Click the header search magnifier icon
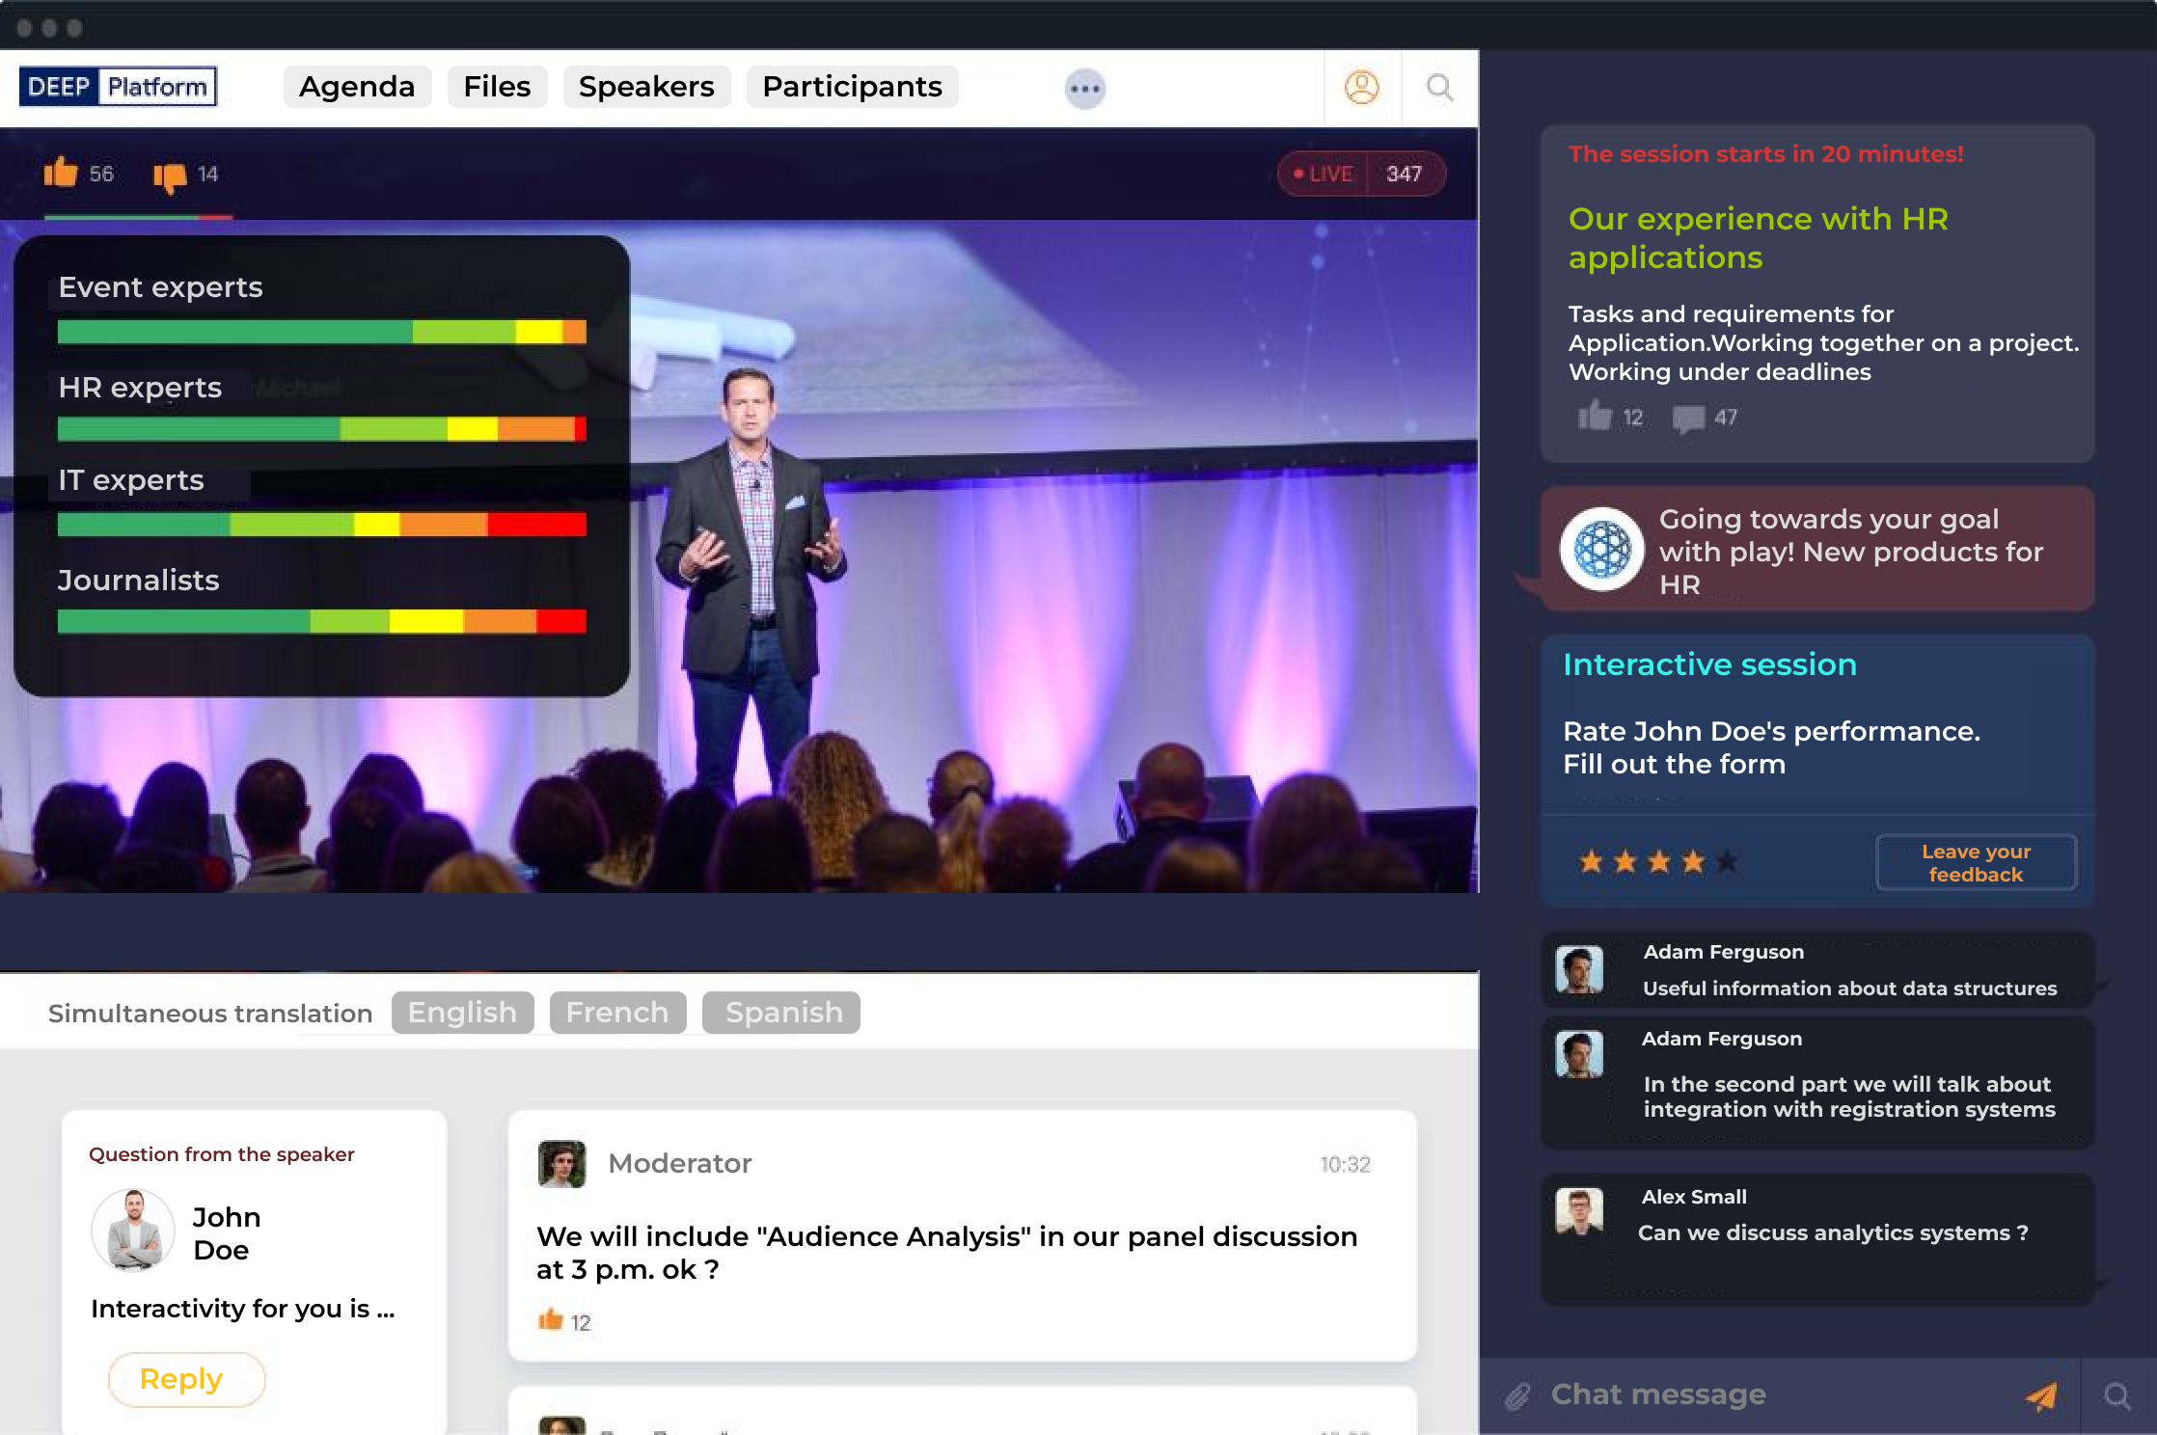The height and width of the screenshot is (1435, 2157). 1439,88
